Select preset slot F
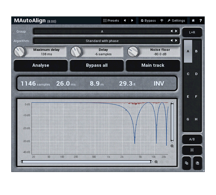This screenshot has height=195, width=216. click(196, 97)
